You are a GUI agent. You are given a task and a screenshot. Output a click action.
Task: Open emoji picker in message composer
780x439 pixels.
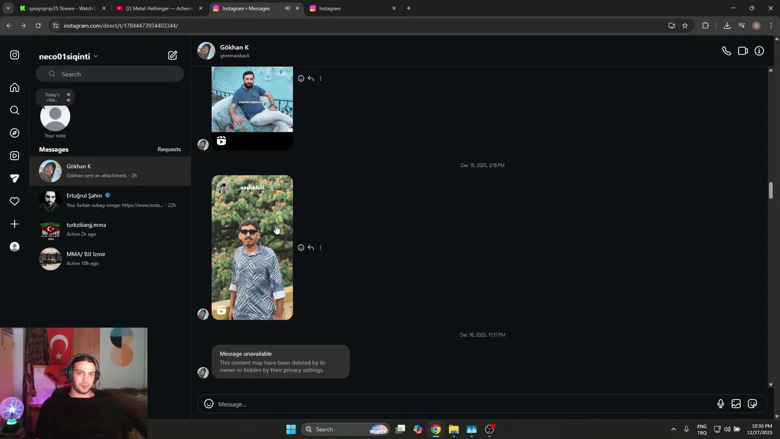pyautogui.click(x=208, y=404)
